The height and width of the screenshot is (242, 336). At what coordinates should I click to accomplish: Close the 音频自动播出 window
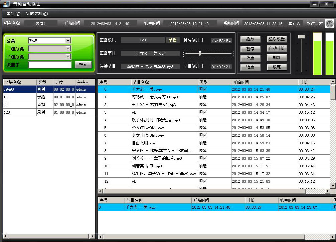click(326, 4)
